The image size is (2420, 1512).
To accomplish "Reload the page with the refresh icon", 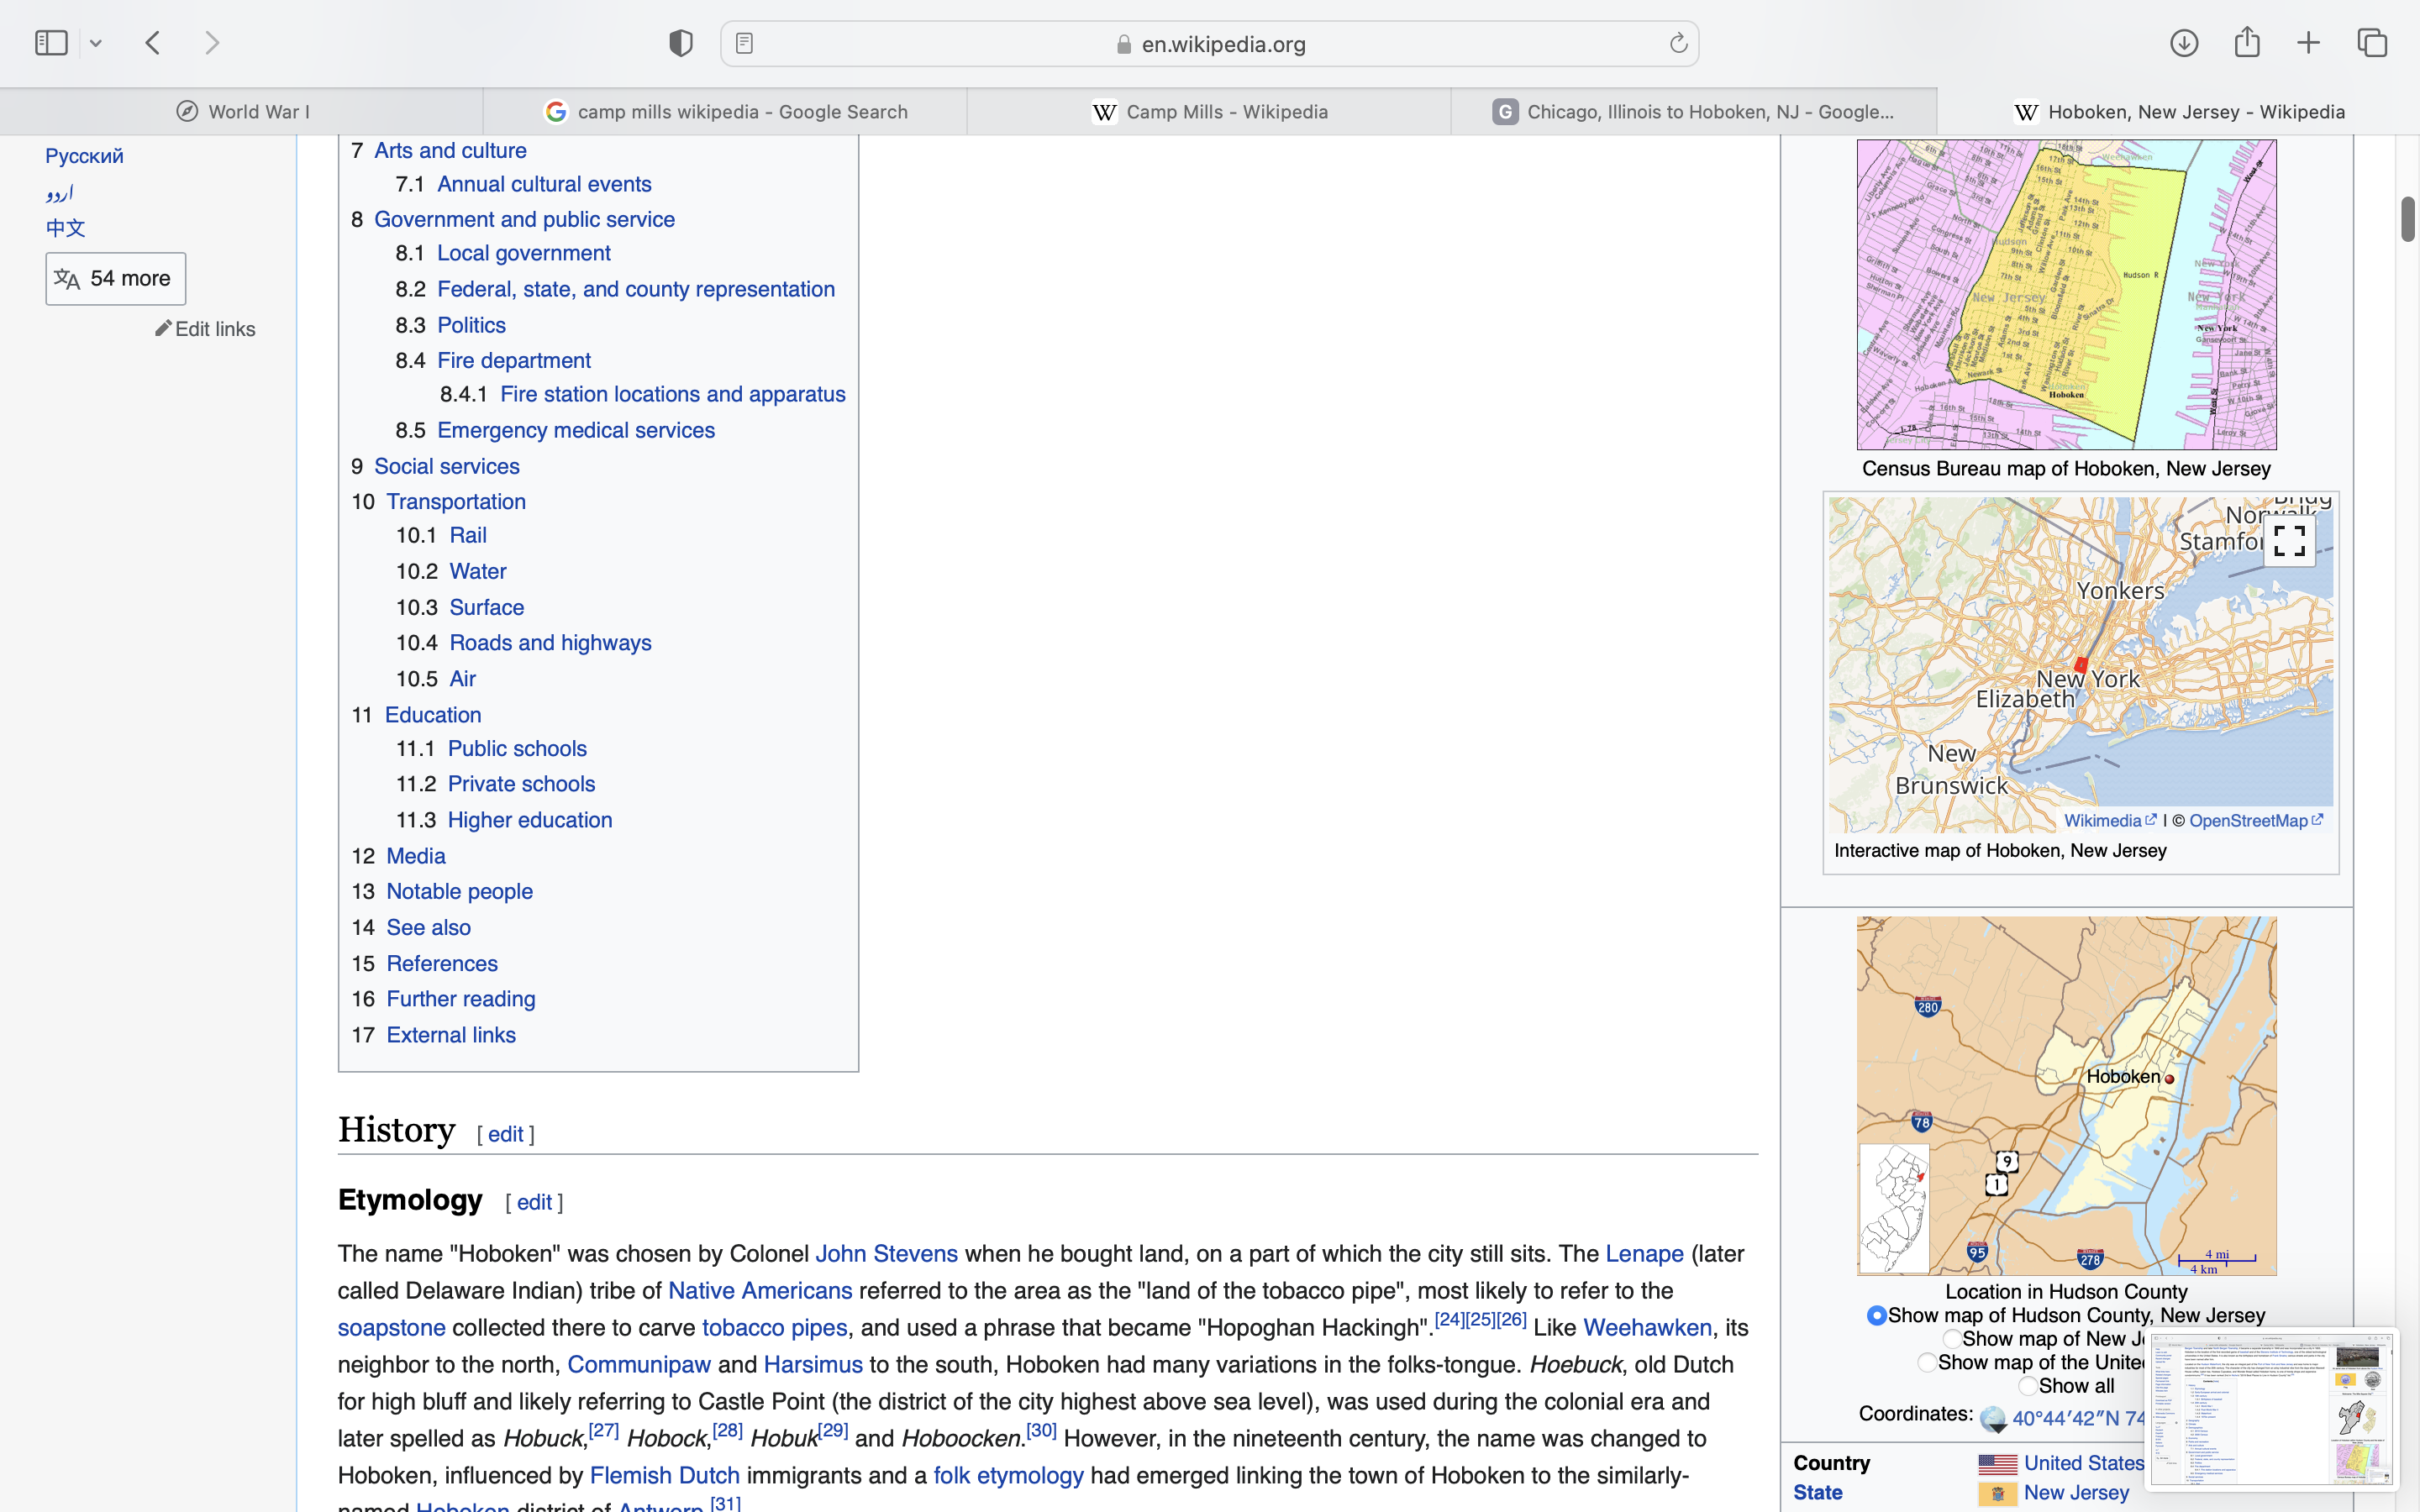I will (x=1678, y=43).
